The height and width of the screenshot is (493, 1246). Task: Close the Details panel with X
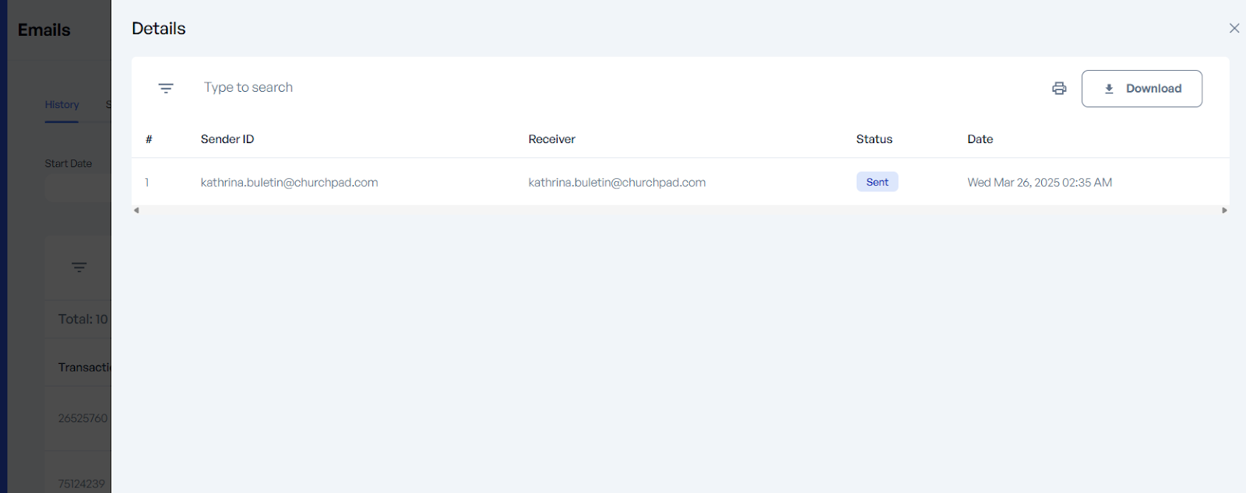1234,28
